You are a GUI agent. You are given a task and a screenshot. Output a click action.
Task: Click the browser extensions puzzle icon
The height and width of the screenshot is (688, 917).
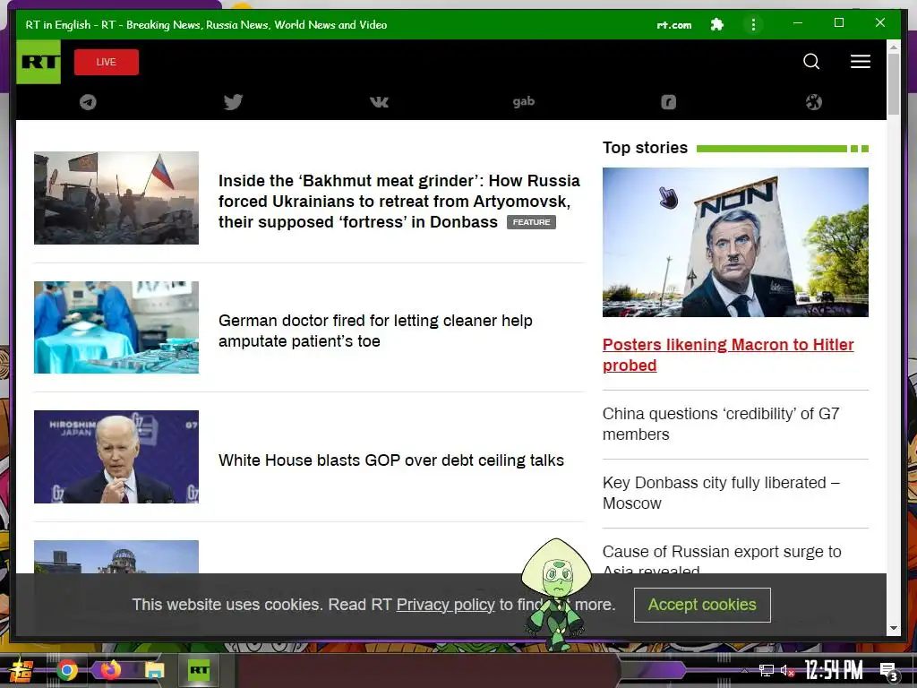coord(716,24)
